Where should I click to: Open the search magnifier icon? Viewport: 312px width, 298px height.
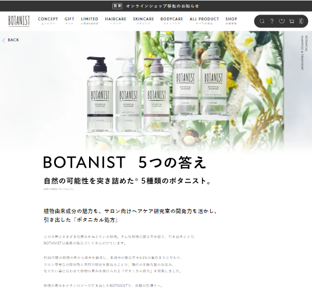(x=262, y=22)
